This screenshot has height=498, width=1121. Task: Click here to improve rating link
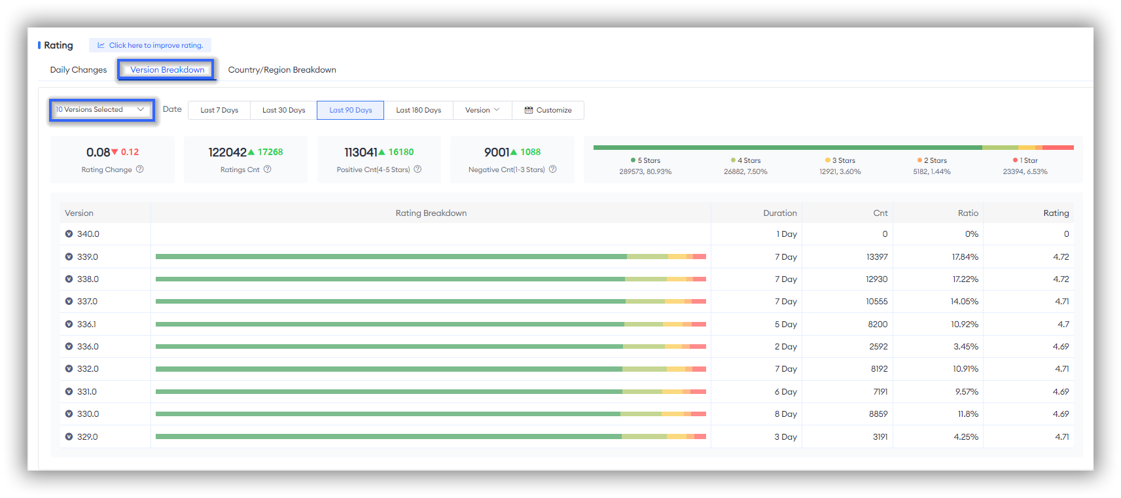click(x=150, y=45)
